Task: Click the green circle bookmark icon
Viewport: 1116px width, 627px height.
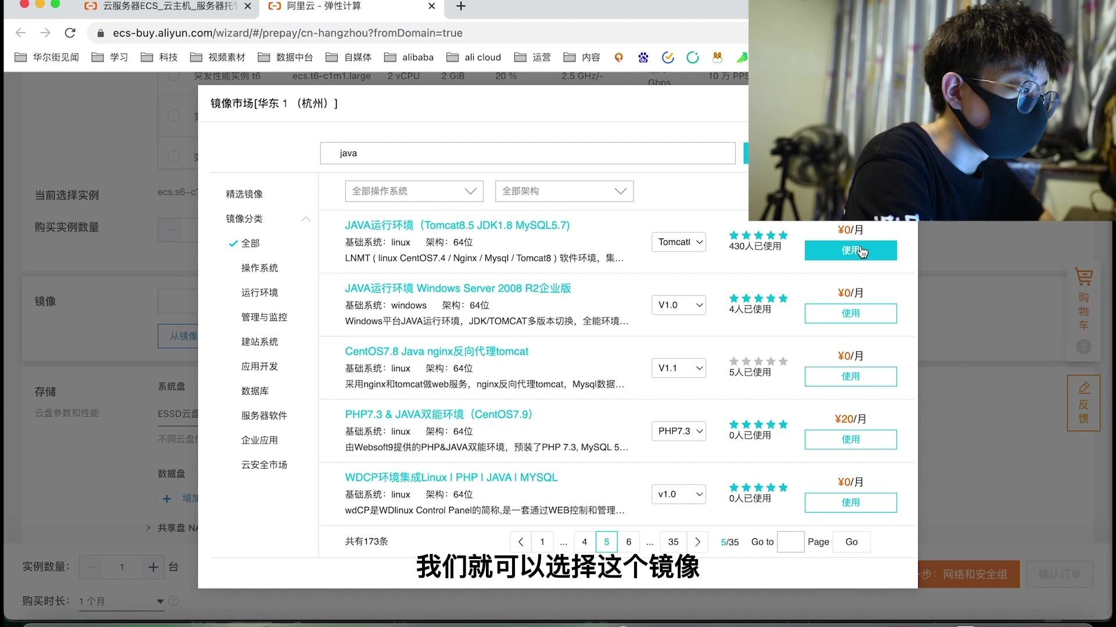Action: pos(692,57)
